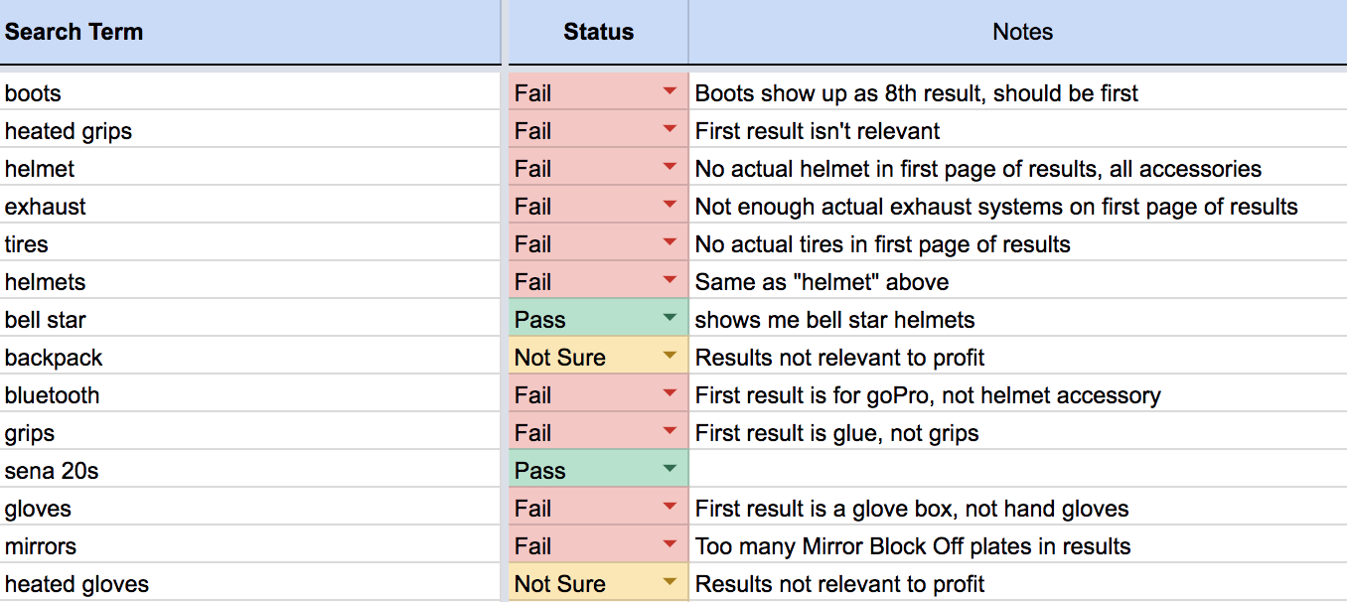Viewport: 1347px width, 602px height.
Task: Open status dropdown arrow for backpack row
Action: [669, 357]
